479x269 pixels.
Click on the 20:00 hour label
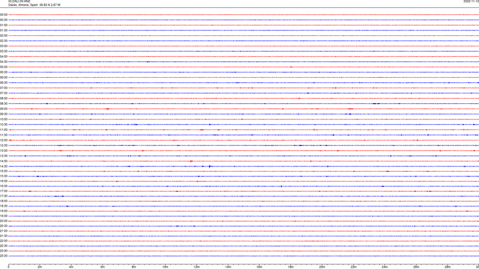pos(3,221)
